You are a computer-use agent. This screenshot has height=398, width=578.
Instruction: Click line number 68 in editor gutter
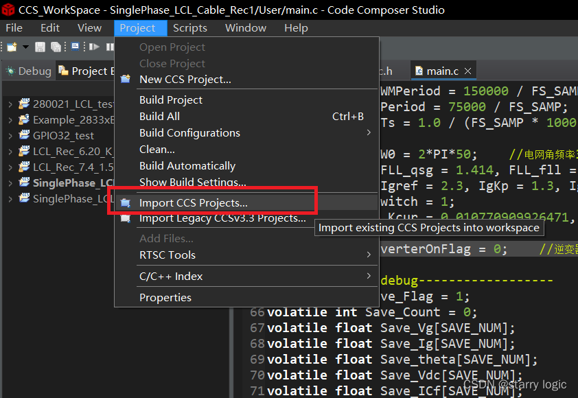pos(257,344)
